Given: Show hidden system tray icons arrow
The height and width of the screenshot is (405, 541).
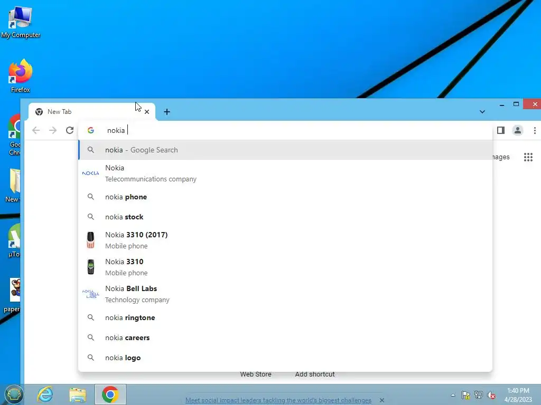Looking at the screenshot, I should coord(453,395).
